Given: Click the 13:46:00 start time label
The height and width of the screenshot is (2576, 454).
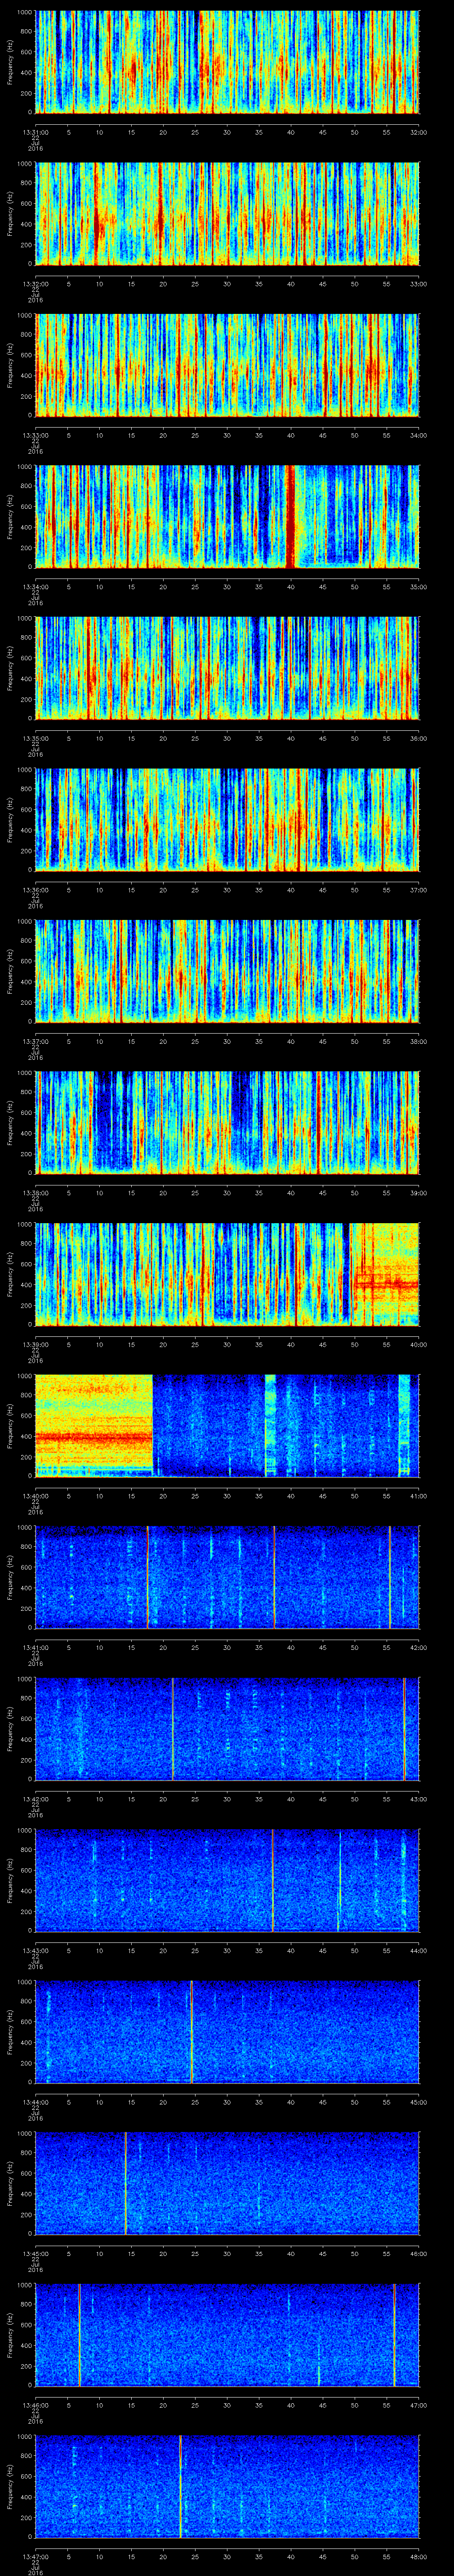Looking at the screenshot, I should (x=35, y=2405).
